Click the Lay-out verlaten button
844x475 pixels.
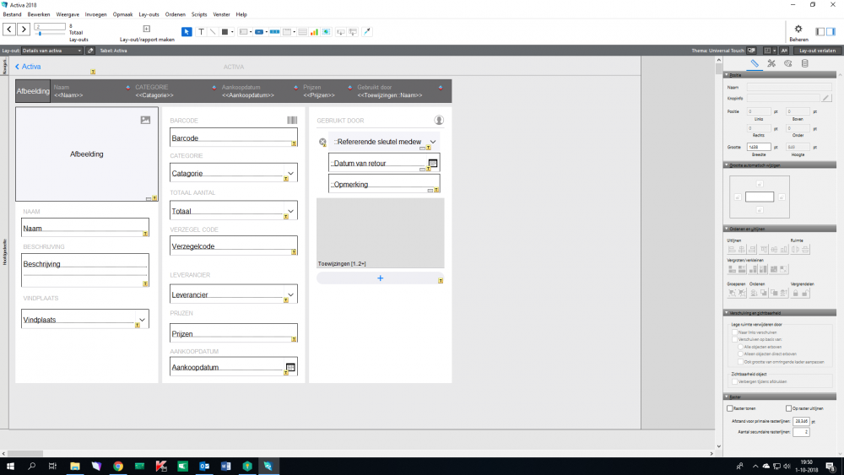[817, 51]
